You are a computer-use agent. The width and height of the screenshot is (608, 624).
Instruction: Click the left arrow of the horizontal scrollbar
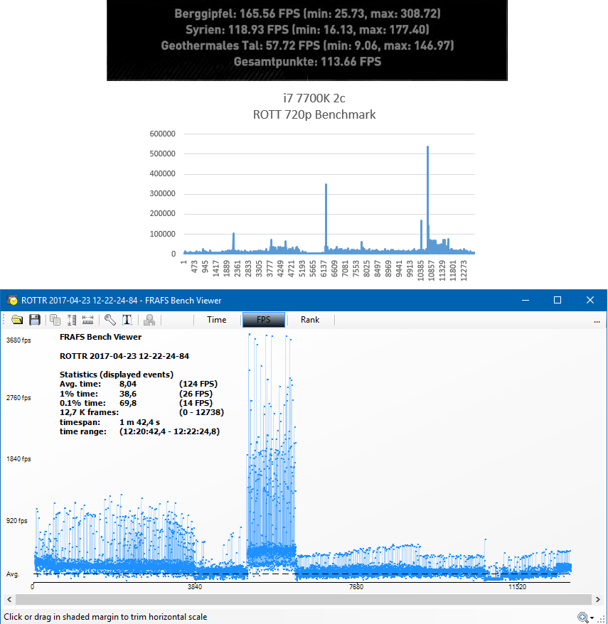[x=9, y=599]
